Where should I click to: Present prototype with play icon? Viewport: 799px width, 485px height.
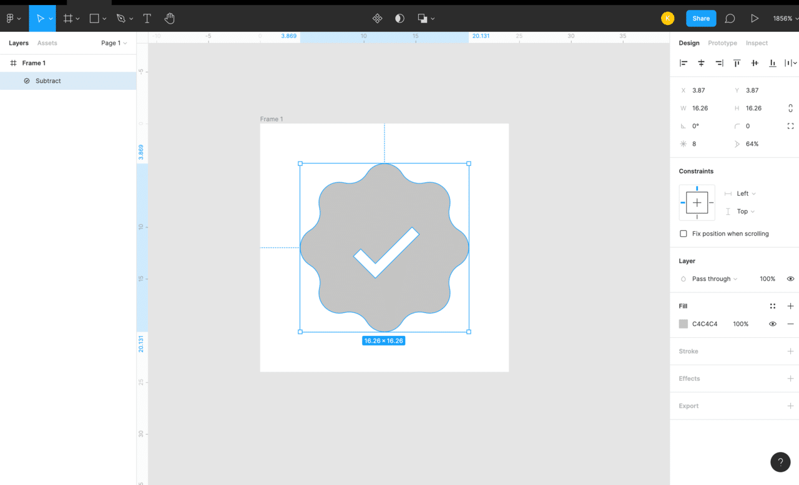(755, 19)
